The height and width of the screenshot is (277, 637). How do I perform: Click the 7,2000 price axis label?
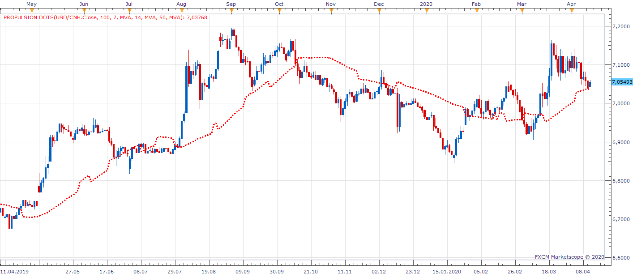click(x=620, y=26)
